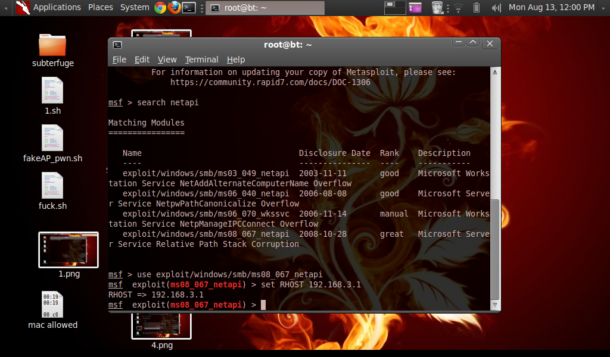Screen dimensions: 610x357
Task: Click the "search netapi" command text
Action: [167, 102]
